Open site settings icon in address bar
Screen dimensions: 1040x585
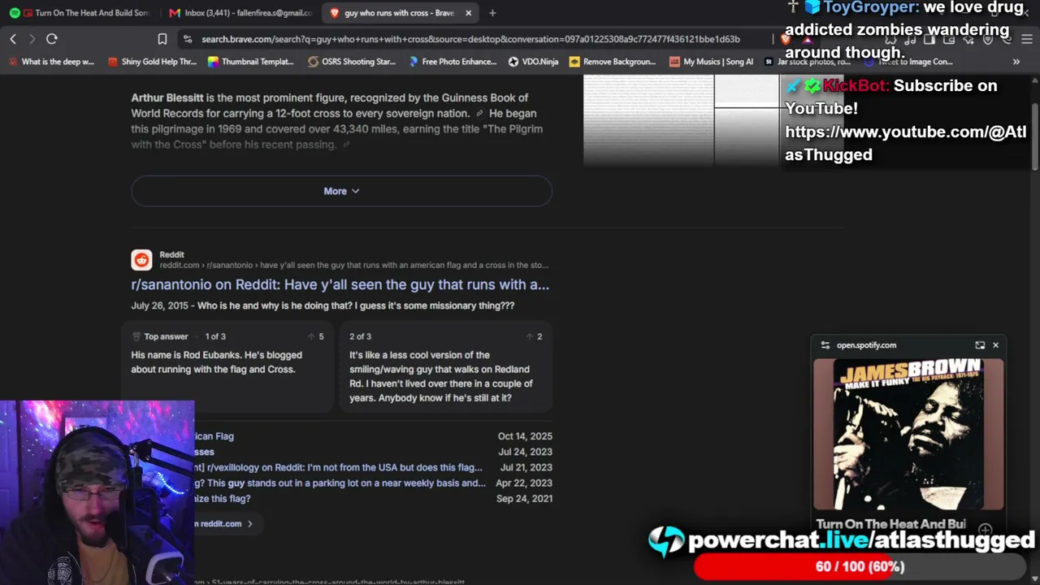pyautogui.click(x=188, y=39)
